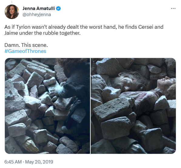Click the woman's face in right photo
This screenshot has width=181, height=168.
pos(166,83)
